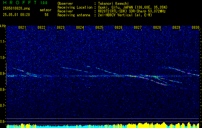Click the 1.0 kHz frequency label
This screenshot has width=202, height=128.
point(3,58)
